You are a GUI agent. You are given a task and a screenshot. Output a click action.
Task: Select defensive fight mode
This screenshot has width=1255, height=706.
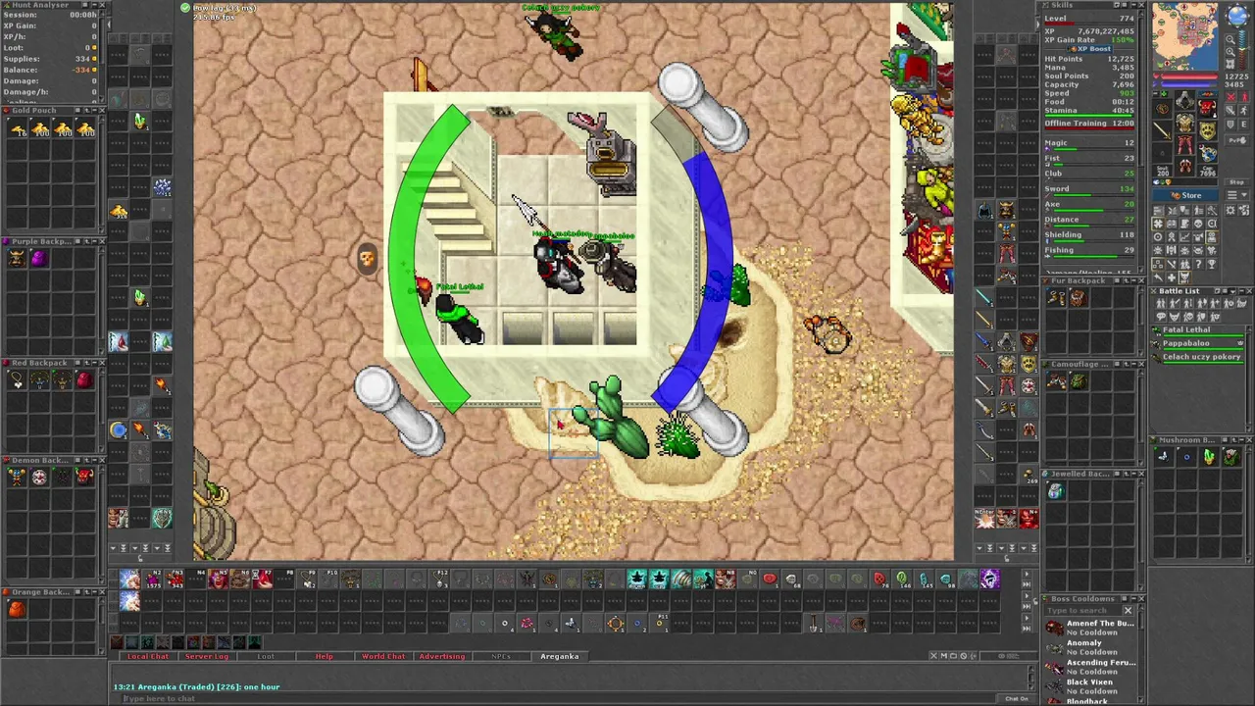pyautogui.click(x=1230, y=126)
